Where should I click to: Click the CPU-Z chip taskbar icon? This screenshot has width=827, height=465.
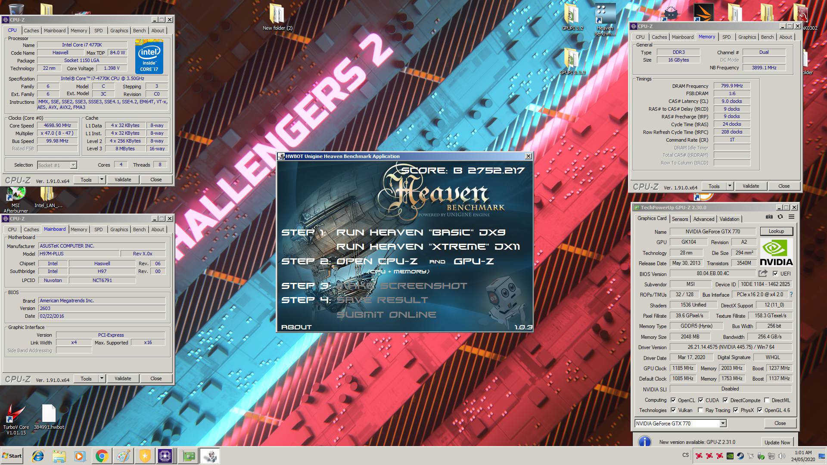point(165,456)
